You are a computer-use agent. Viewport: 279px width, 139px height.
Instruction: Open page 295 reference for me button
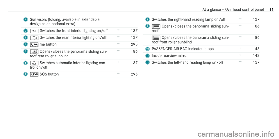click(134, 44)
